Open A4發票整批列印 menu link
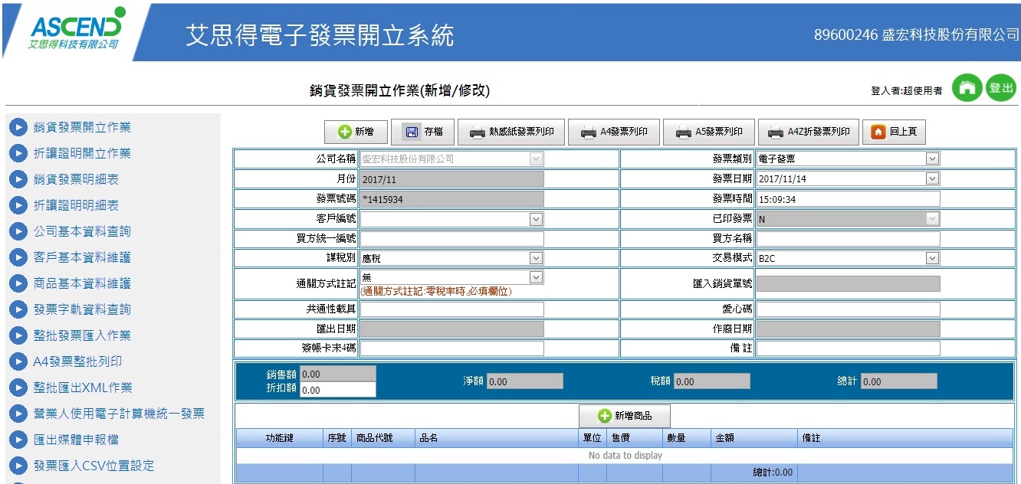1021x484 pixels. pyautogui.click(x=77, y=361)
